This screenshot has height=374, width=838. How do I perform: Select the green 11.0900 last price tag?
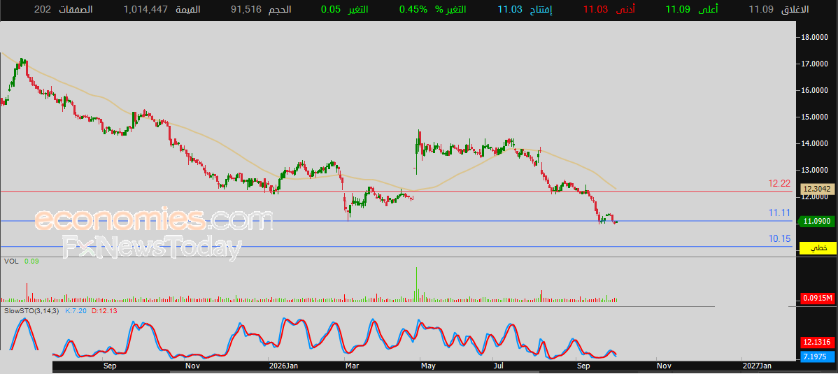(x=818, y=221)
